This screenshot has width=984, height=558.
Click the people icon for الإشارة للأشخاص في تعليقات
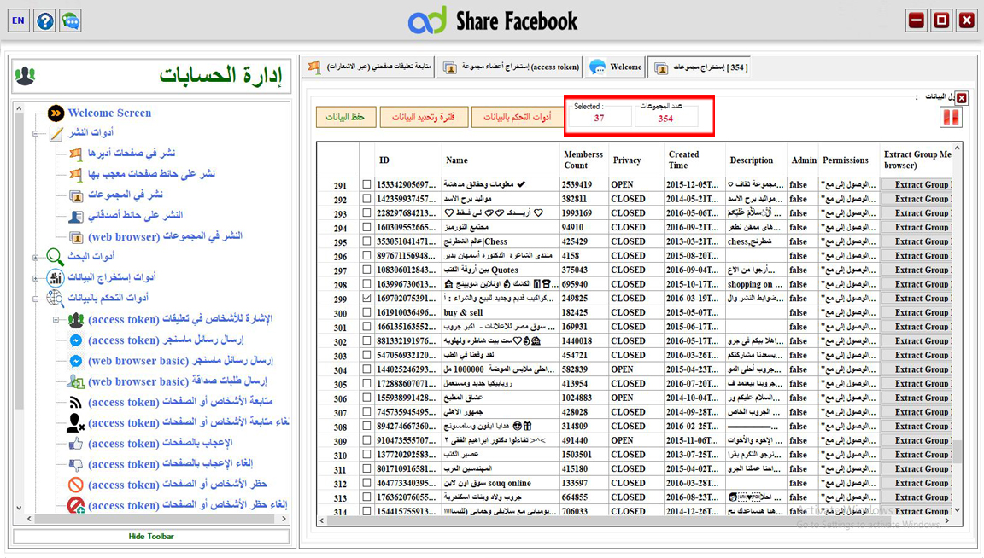pos(76,320)
